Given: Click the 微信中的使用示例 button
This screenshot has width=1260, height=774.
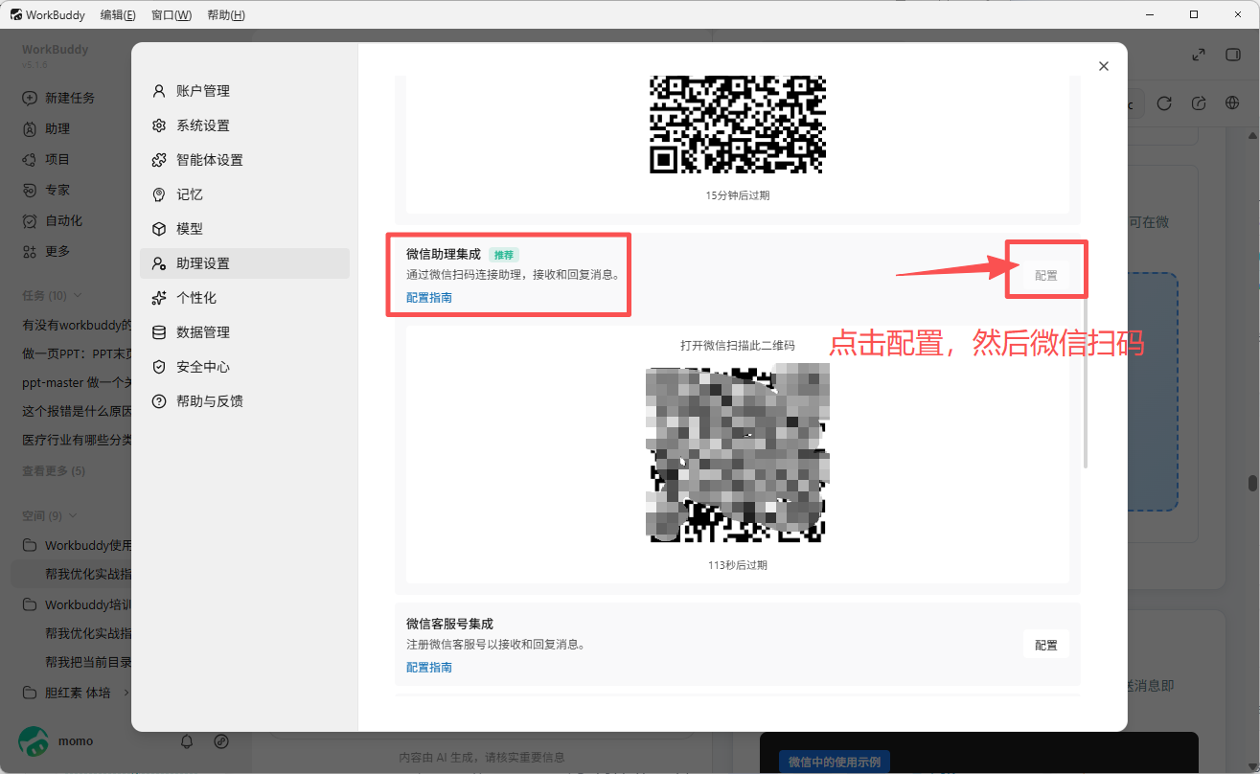Looking at the screenshot, I should [834, 762].
